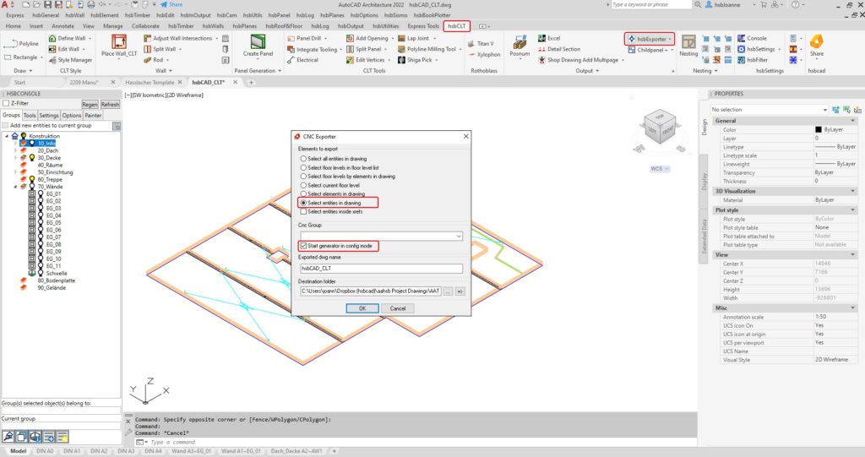The image size is (865, 457).
Task: Expand the Childpanel dropdown
Action: pyautogui.click(x=672, y=50)
